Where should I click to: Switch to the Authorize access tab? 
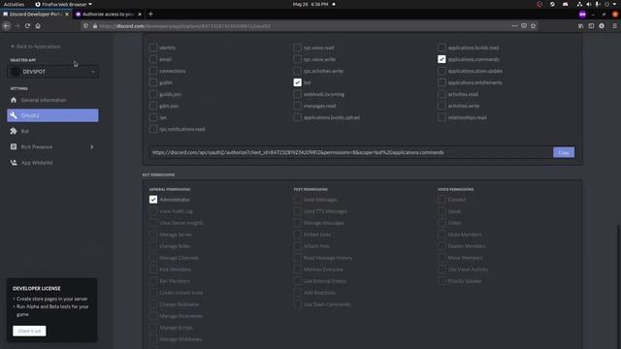[109, 14]
